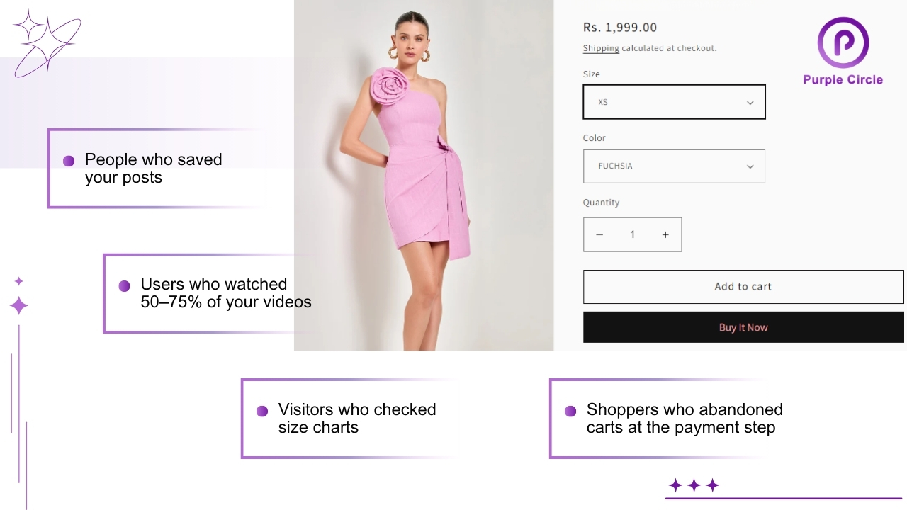This screenshot has width=907, height=510.
Task: Click the Size dropdown chevron arrow
Action: click(x=750, y=103)
